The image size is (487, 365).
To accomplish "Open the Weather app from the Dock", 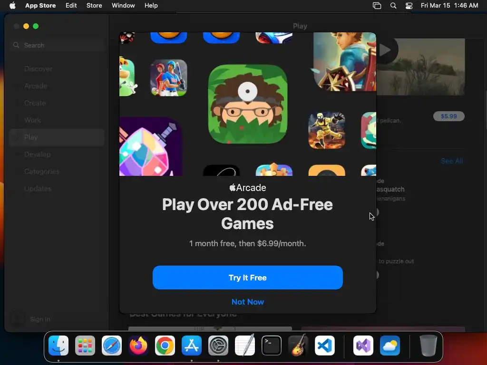I will click(390, 346).
